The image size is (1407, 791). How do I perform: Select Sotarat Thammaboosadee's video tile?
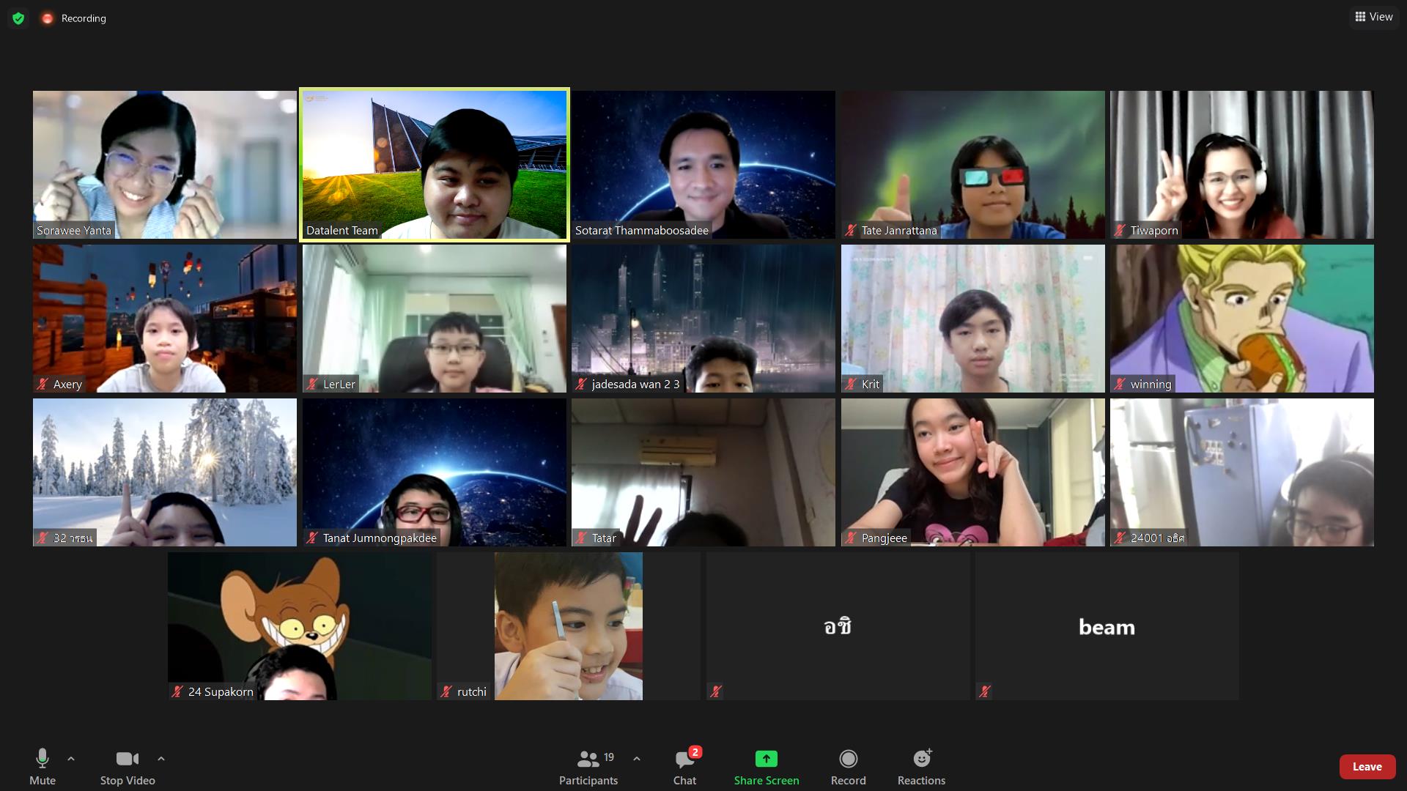[703, 164]
